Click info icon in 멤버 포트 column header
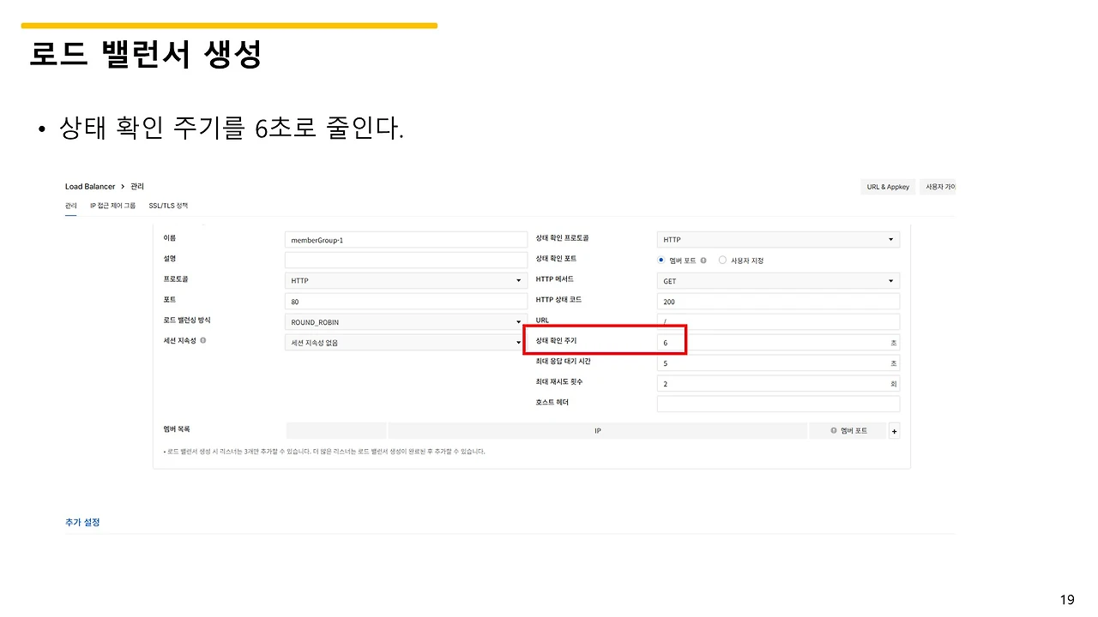 pos(833,430)
